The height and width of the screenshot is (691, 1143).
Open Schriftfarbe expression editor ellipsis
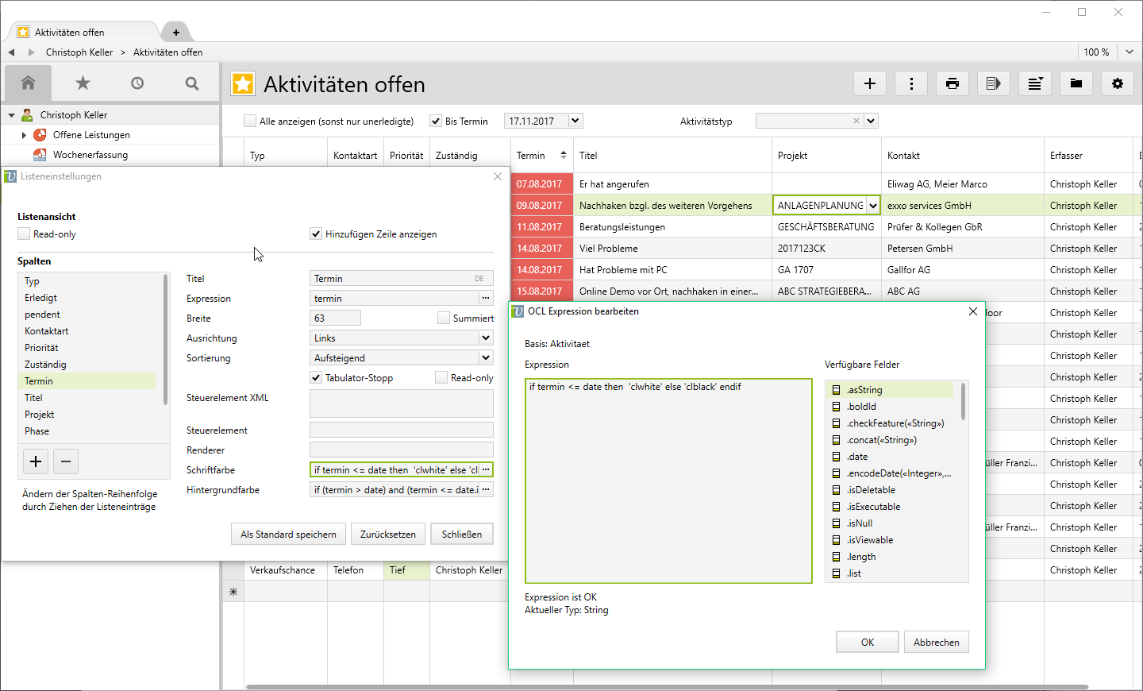(486, 470)
